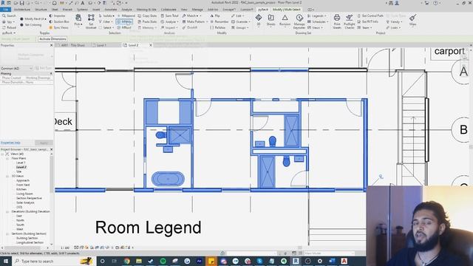Click the Paste State tool
473x266 pixels.
coord(147,21)
